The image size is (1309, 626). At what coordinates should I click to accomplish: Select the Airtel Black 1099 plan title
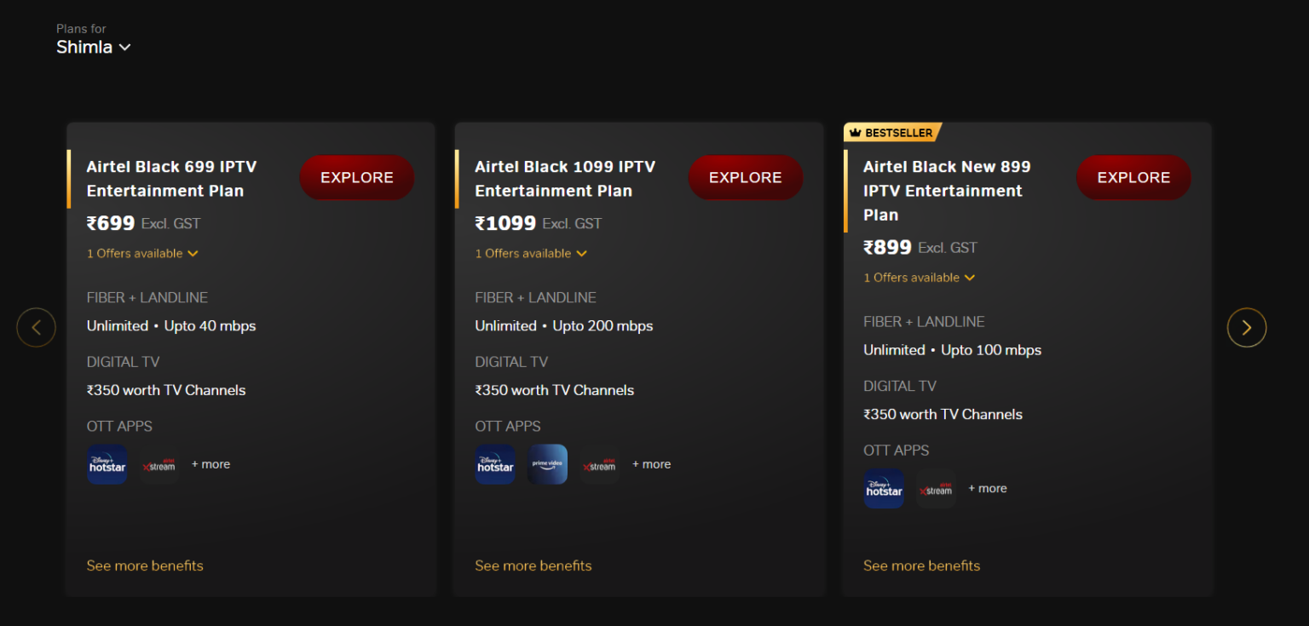[x=565, y=178]
